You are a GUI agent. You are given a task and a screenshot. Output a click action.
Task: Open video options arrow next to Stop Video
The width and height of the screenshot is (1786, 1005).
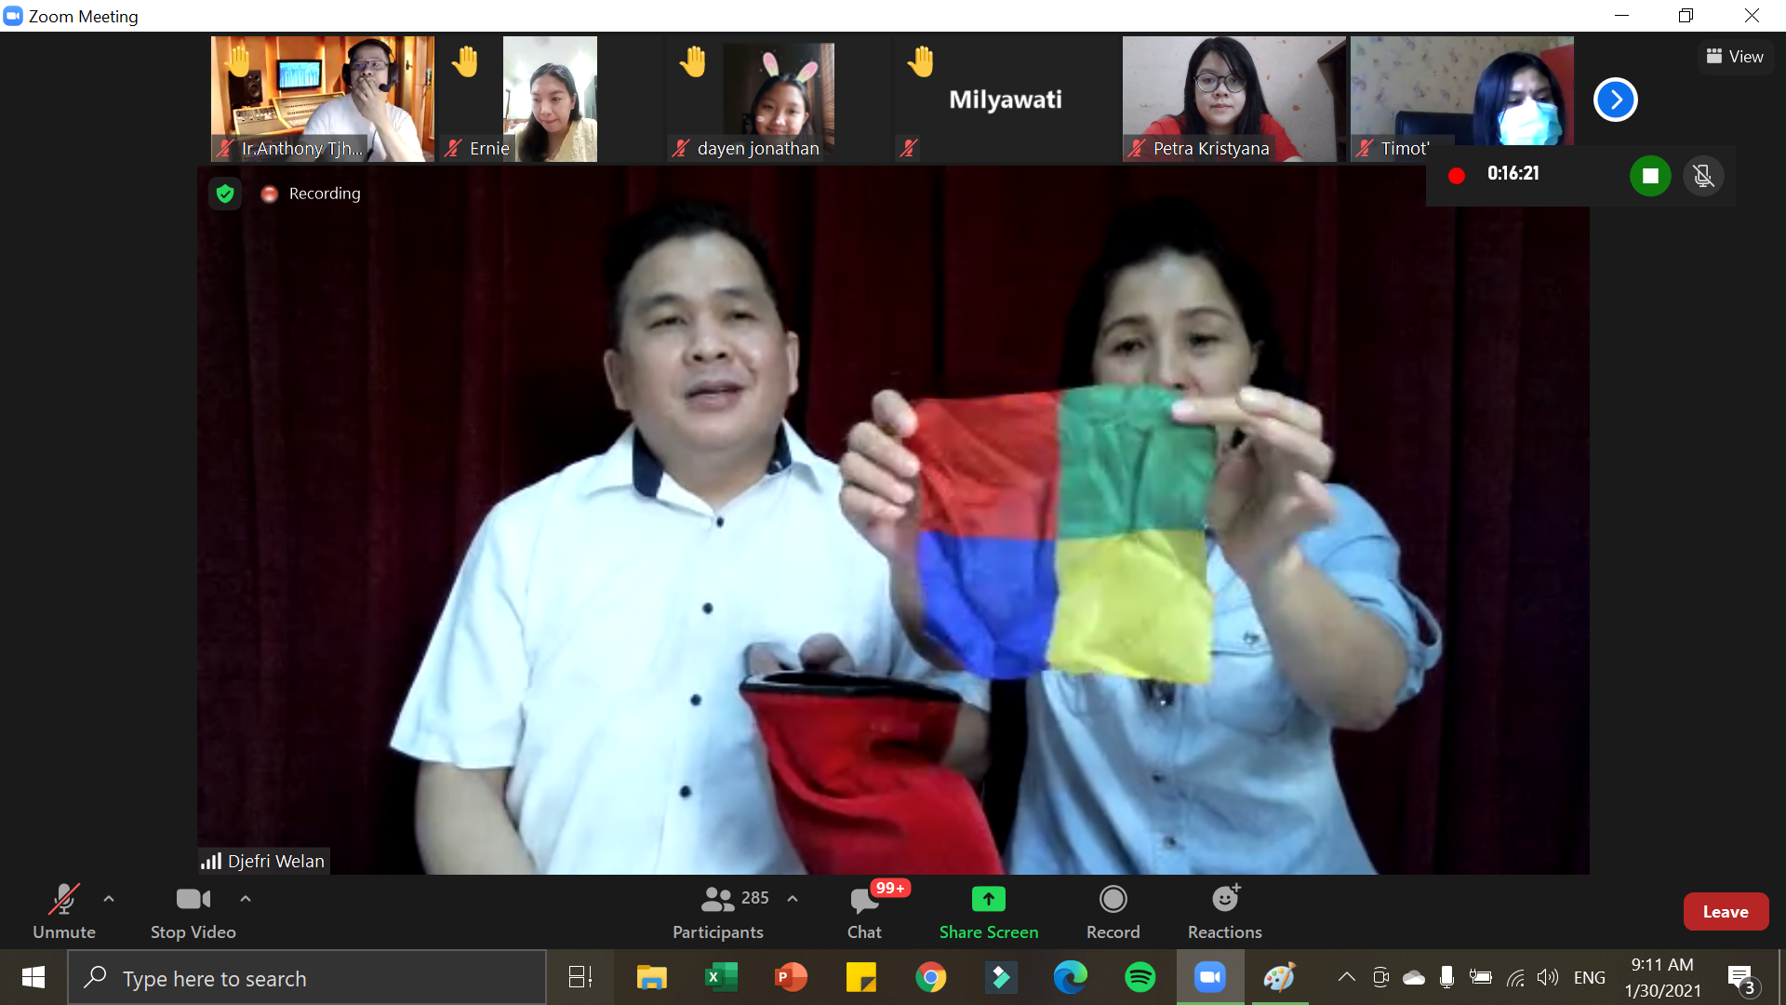(x=246, y=899)
